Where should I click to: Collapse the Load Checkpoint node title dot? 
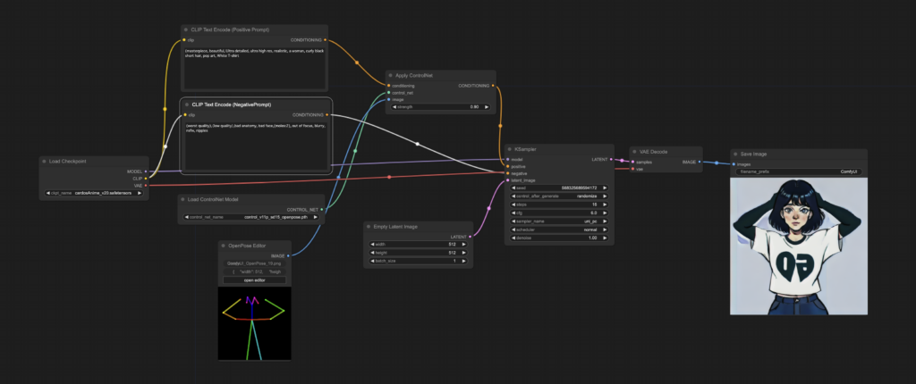tap(44, 161)
